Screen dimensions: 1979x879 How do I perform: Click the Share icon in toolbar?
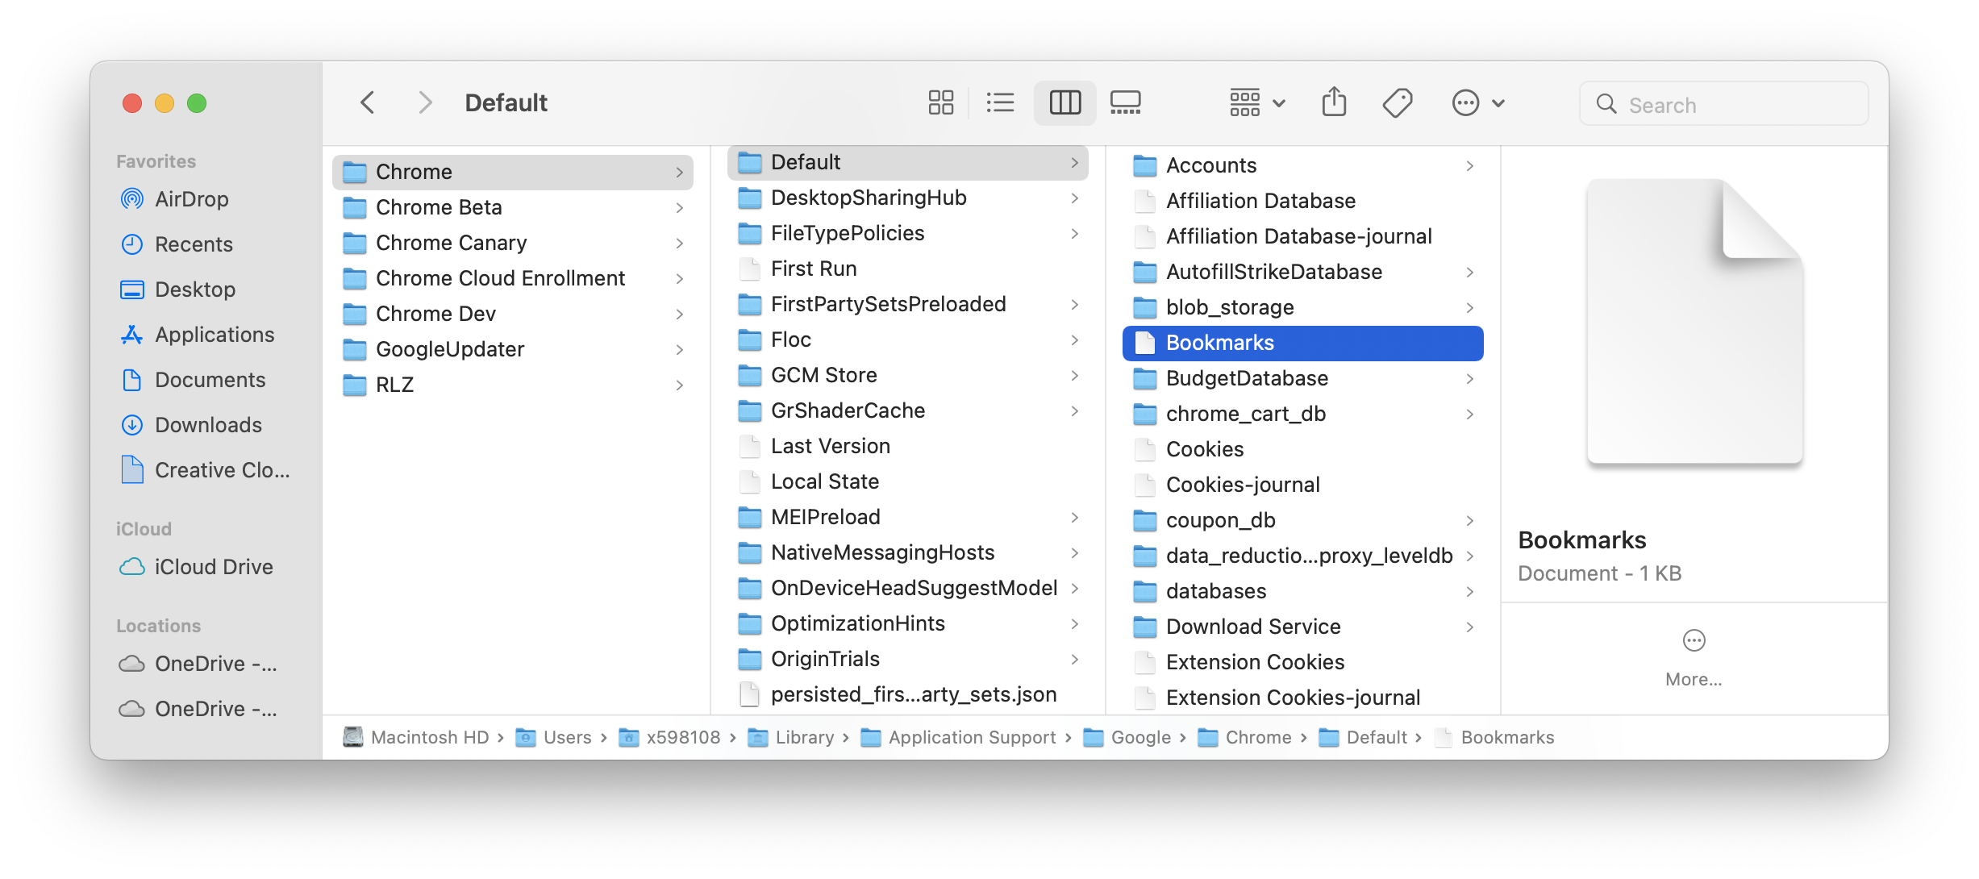tap(1334, 102)
